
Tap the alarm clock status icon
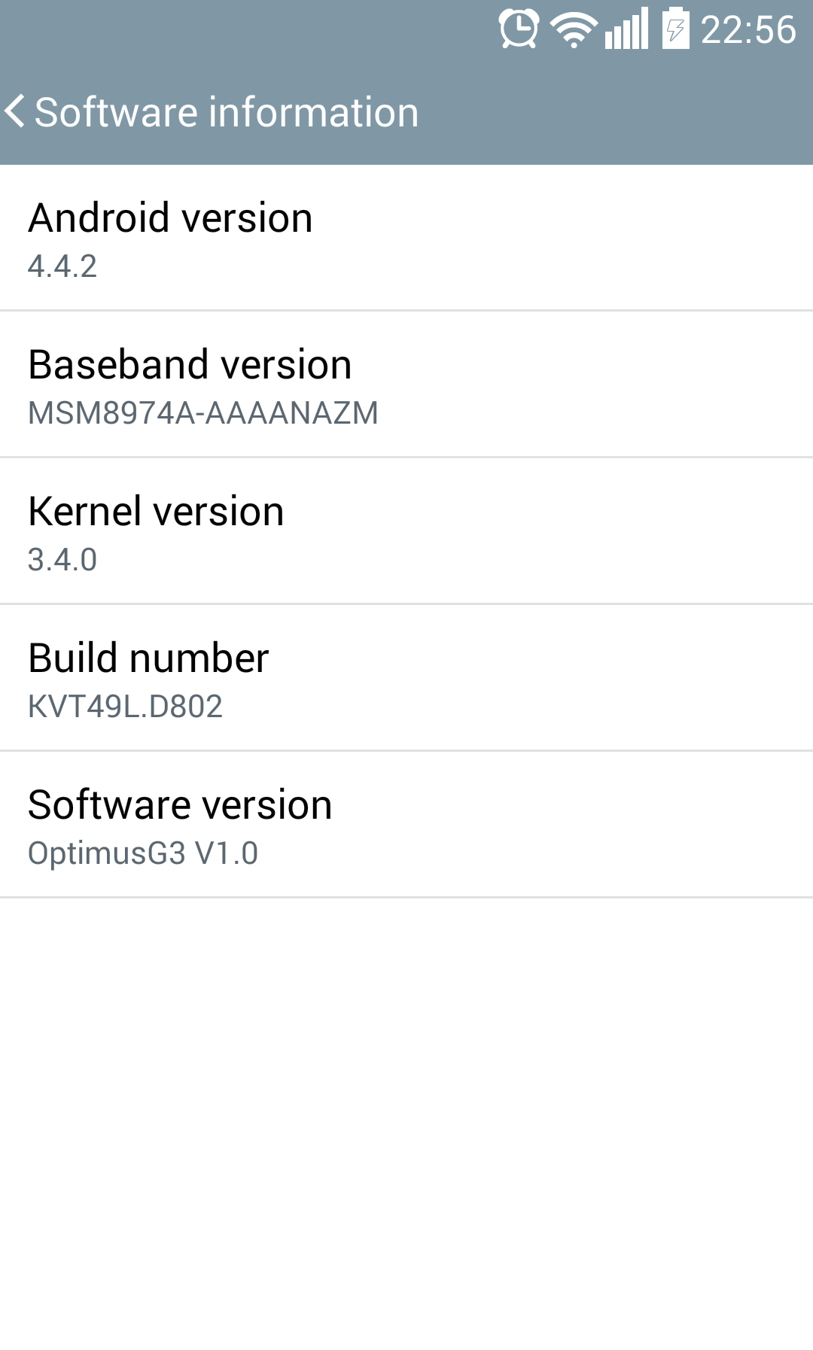pyautogui.click(x=519, y=29)
